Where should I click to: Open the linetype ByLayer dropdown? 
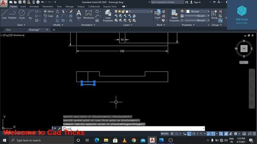pyautogui.click(x=197, y=20)
